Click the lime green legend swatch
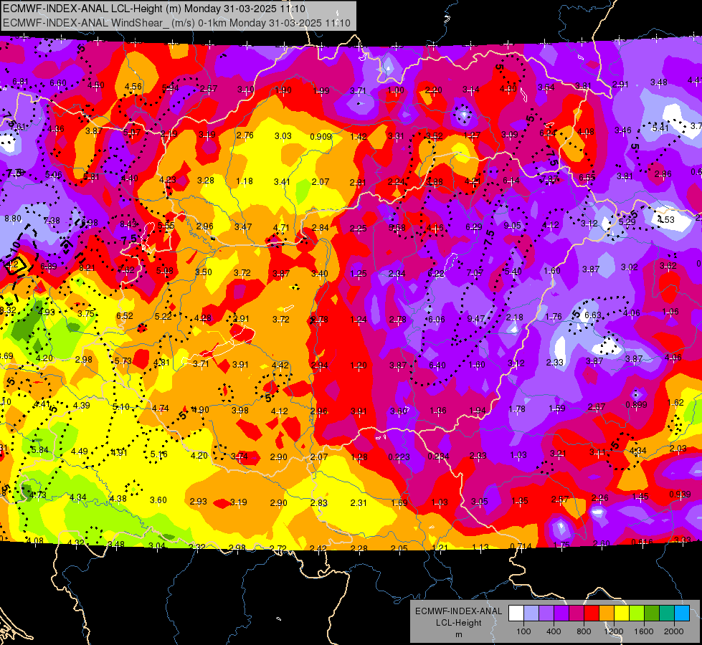The image size is (702, 645). coord(637,613)
